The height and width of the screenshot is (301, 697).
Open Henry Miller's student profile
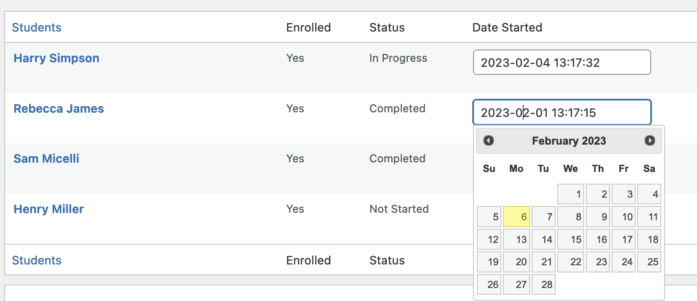(49, 209)
